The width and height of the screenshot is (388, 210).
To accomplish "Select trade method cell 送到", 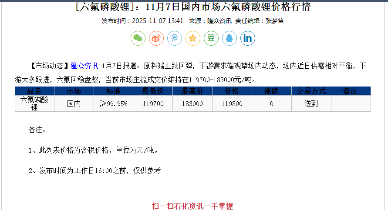I will point(311,103).
